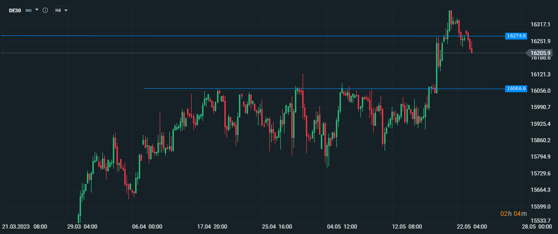Click the current price tag 16205.9
The image size is (558, 234).
[x=540, y=53]
